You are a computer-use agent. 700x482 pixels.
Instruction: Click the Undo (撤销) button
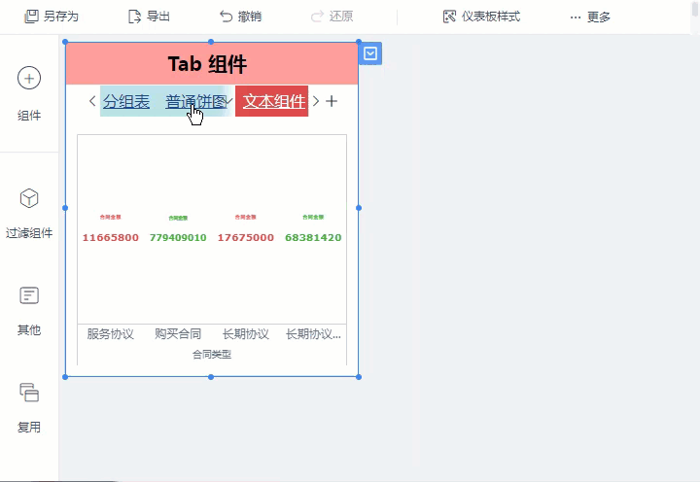(241, 17)
